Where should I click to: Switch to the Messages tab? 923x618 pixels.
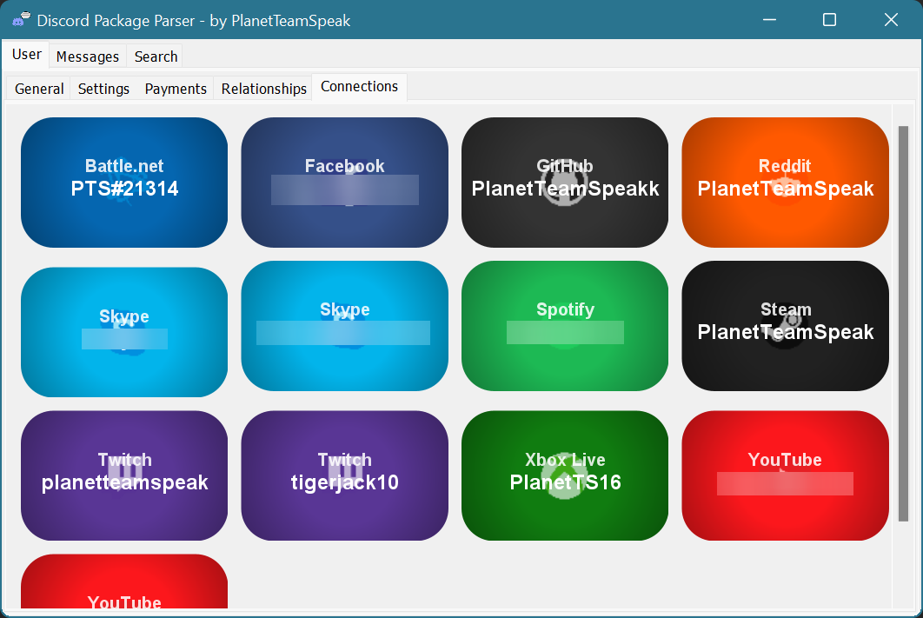click(88, 57)
